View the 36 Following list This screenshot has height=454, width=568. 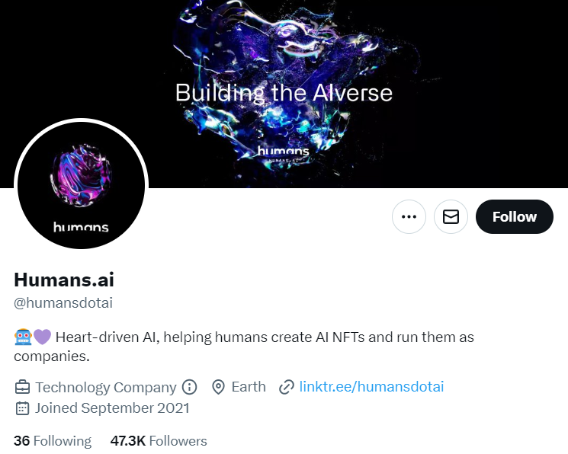click(53, 441)
